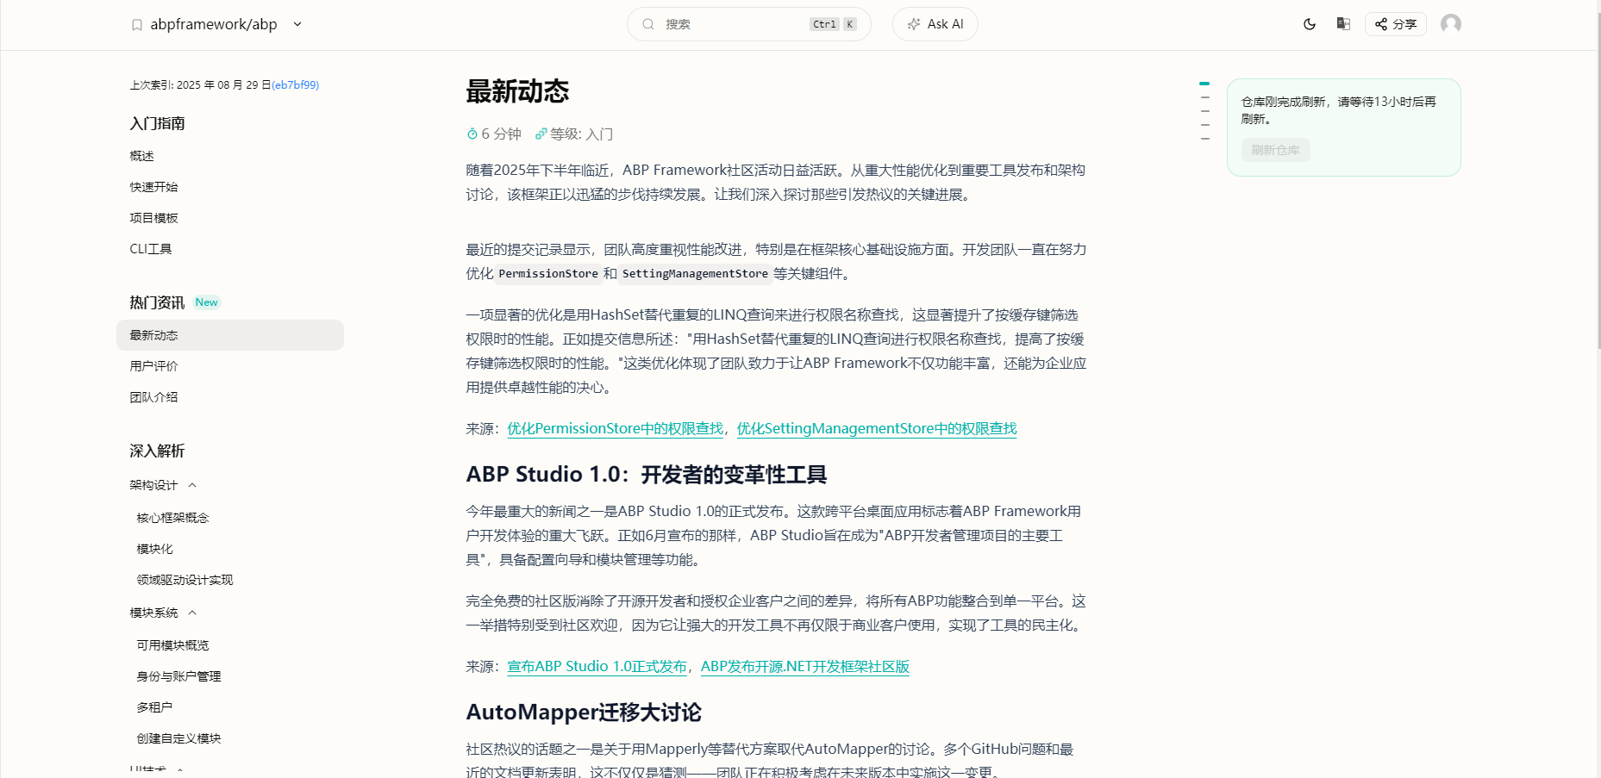Screen dimensions: 1601x778
Task: Open the user avatar profile menu
Action: pos(1451,24)
